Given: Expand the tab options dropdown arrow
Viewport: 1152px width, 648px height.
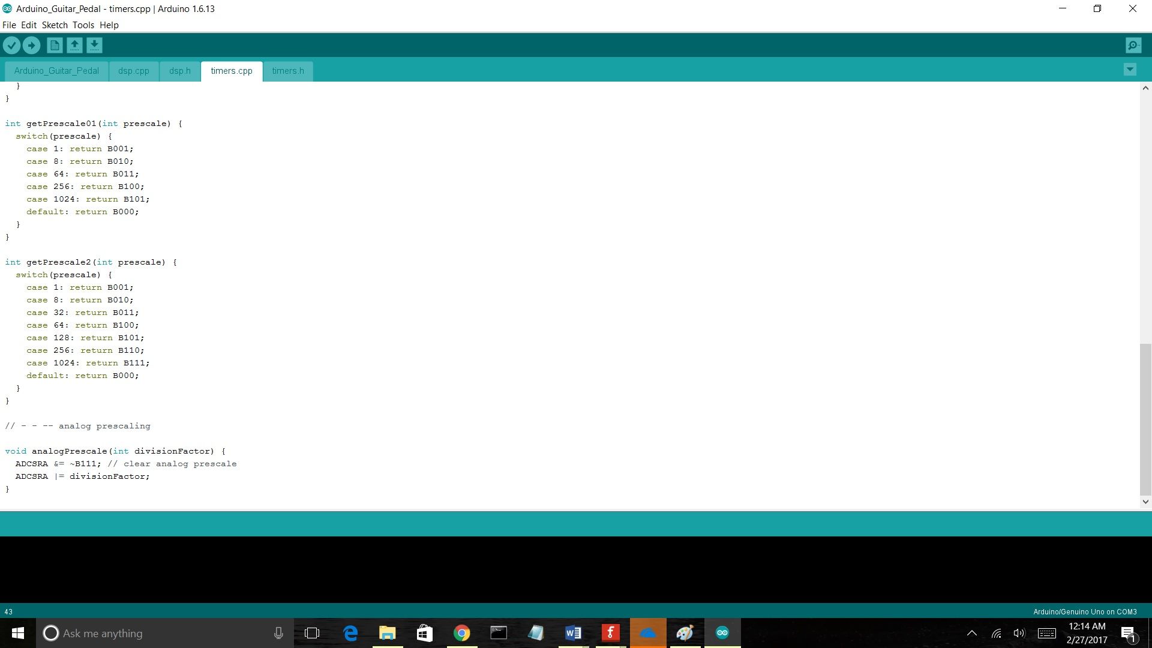Looking at the screenshot, I should pyautogui.click(x=1130, y=70).
